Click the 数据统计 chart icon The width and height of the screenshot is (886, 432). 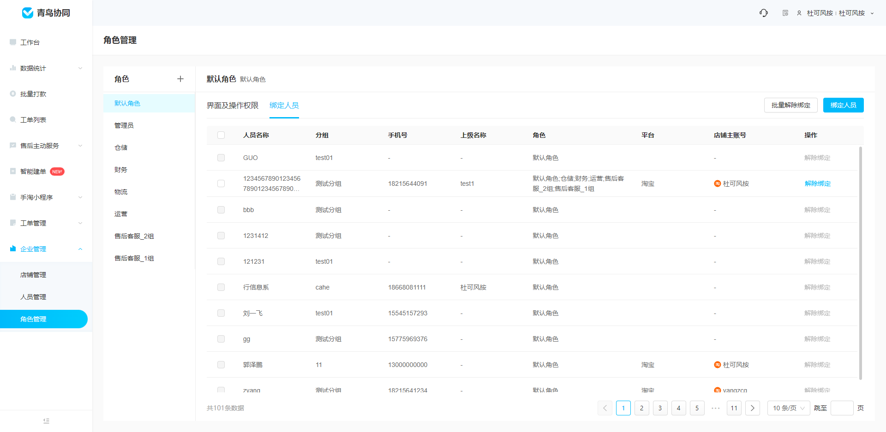tap(13, 68)
